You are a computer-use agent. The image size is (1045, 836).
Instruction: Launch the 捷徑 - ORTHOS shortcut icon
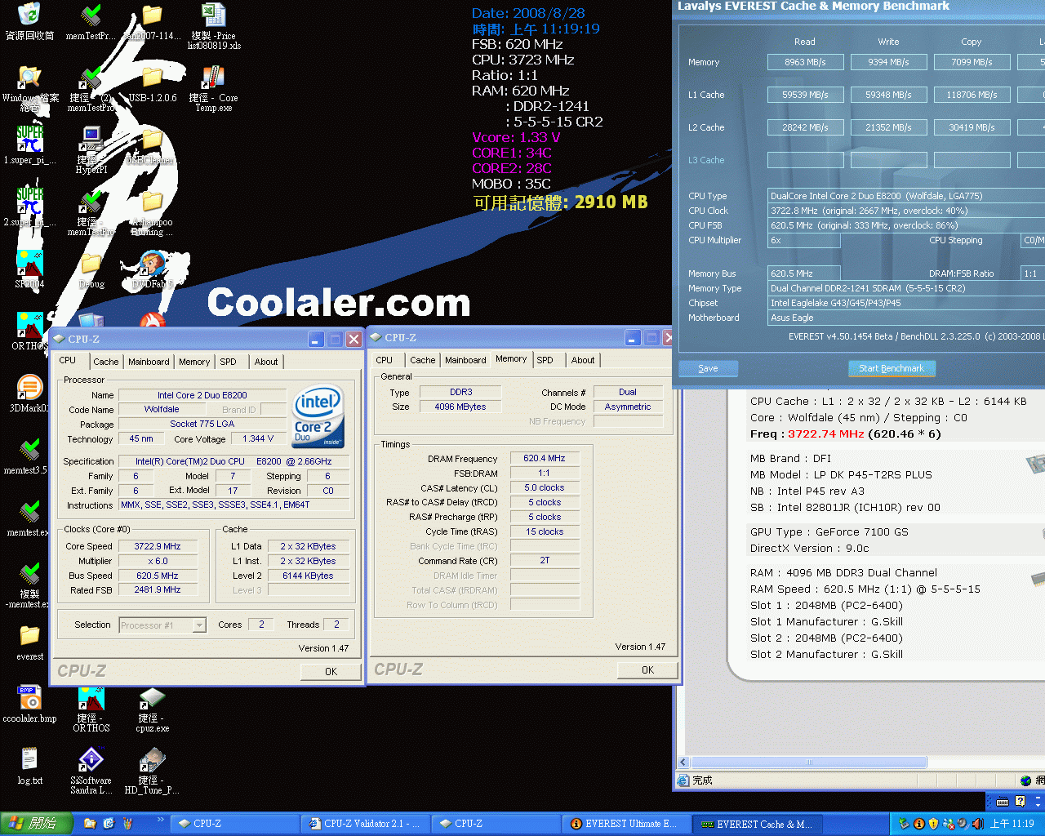pyautogui.click(x=90, y=697)
